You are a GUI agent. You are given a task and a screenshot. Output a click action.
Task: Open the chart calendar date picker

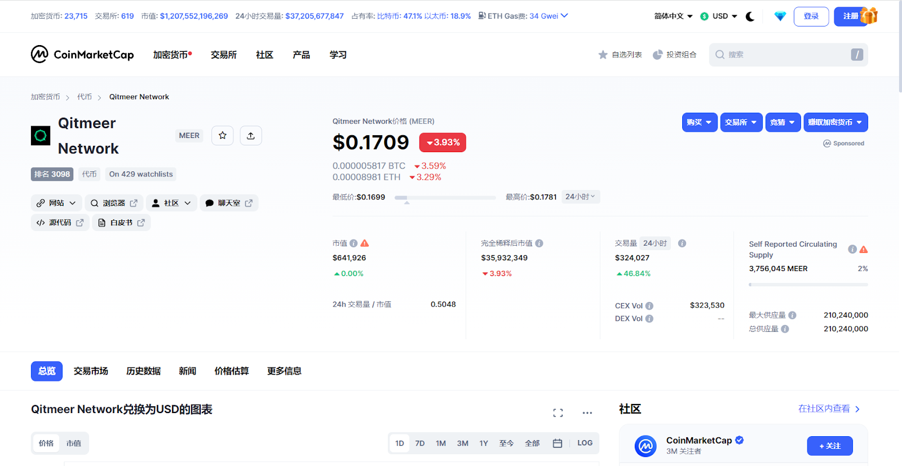[558, 443]
